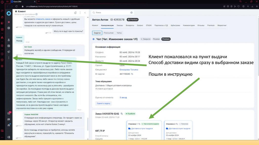Open notifications icon with 9+ badge

(9, 113)
